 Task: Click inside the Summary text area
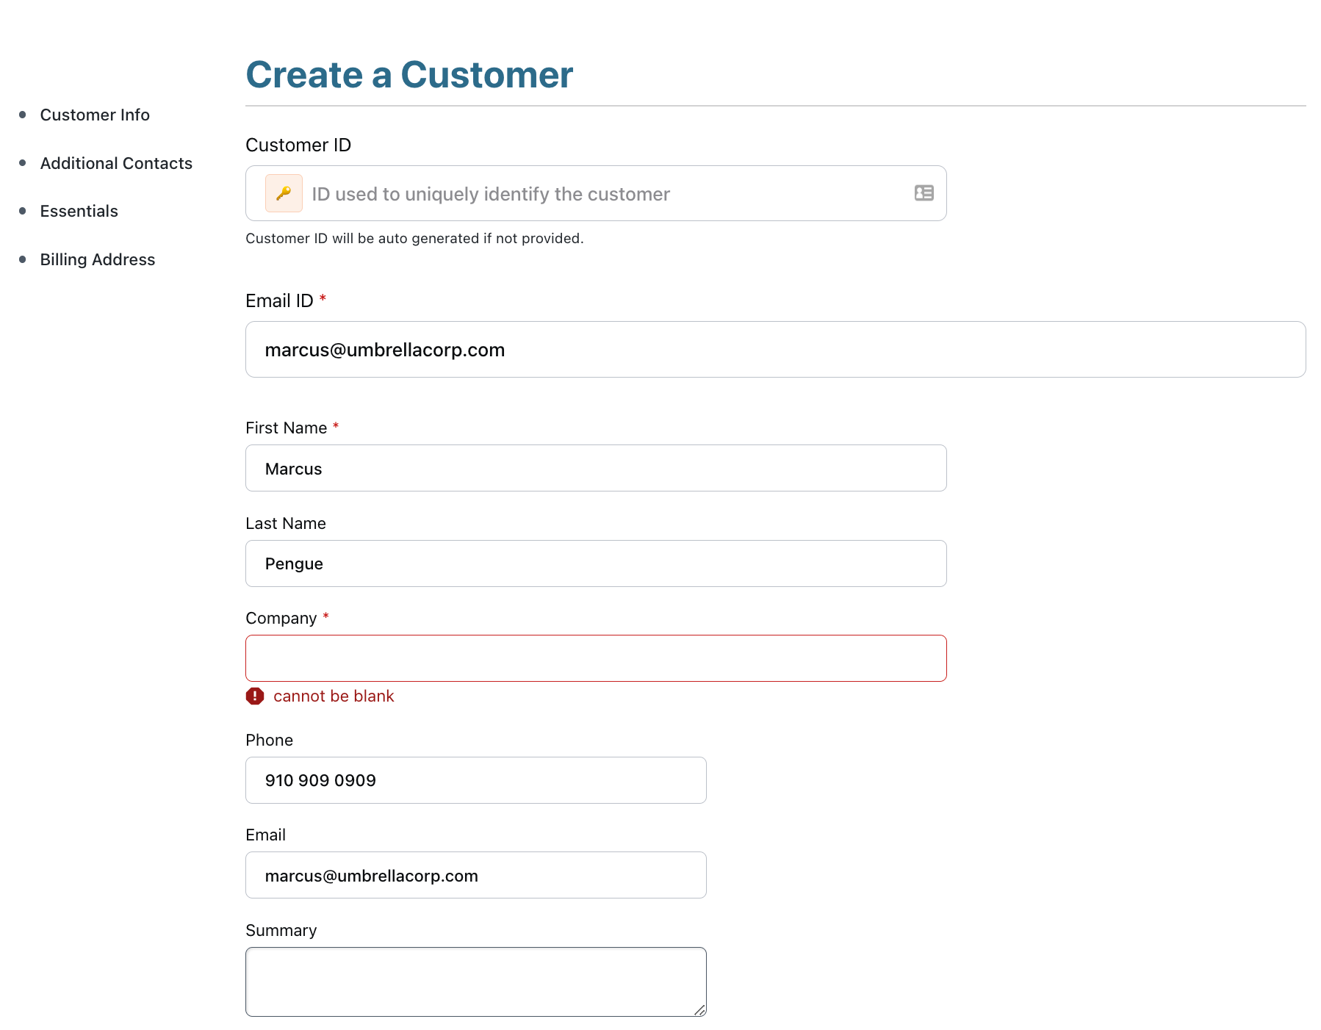point(475,982)
